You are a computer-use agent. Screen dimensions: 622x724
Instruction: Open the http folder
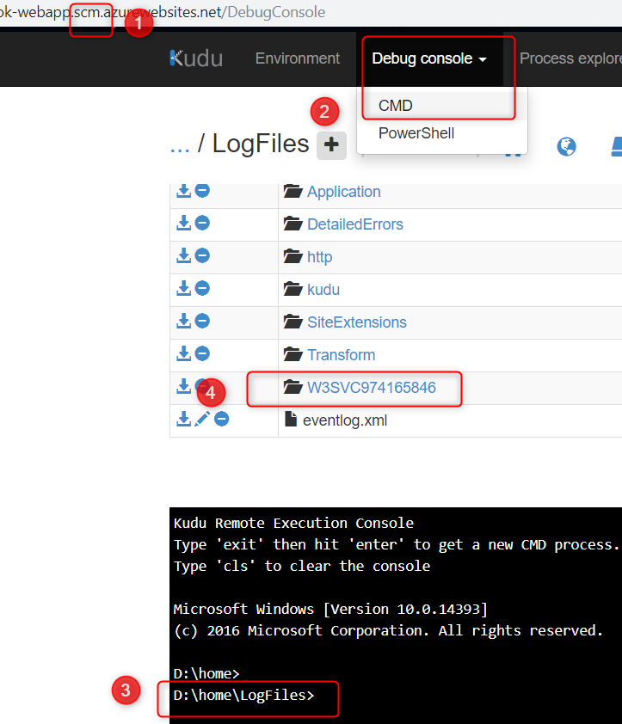click(x=320, y=257)
